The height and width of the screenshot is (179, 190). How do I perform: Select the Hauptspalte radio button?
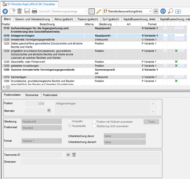point(69,126)
